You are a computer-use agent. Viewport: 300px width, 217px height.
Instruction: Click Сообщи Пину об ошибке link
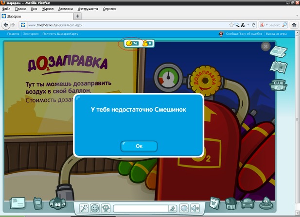pos(244,34)
